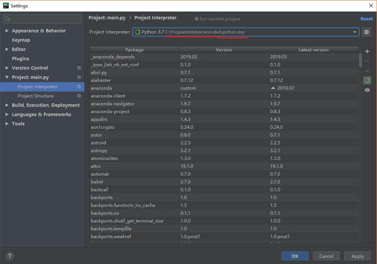The width and height of the screenshot is (377, 264).
Task: Select Project Structure in the sidebar
Action: (x=35, y=96)
